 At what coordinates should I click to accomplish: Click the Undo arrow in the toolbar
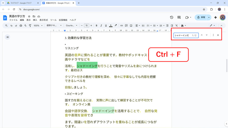12,25
